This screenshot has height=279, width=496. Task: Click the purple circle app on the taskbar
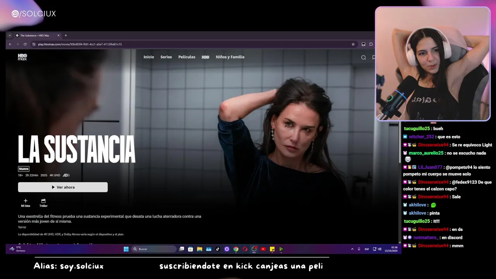227,249
